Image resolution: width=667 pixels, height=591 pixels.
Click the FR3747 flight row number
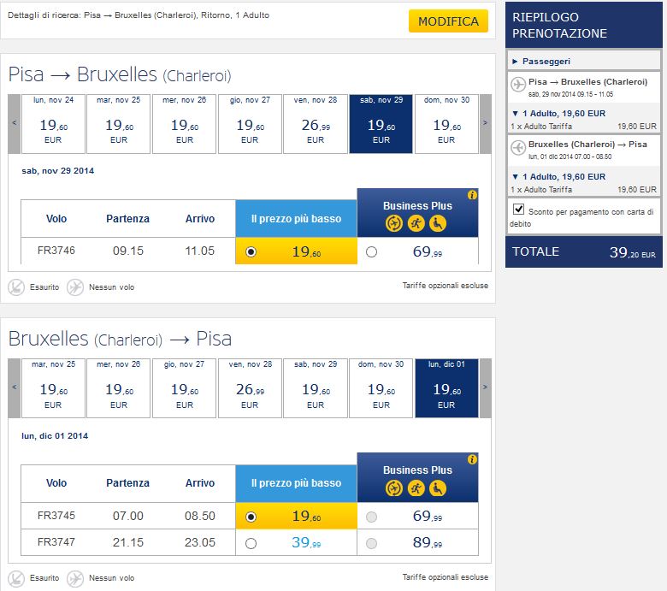[x=56, y=542]
